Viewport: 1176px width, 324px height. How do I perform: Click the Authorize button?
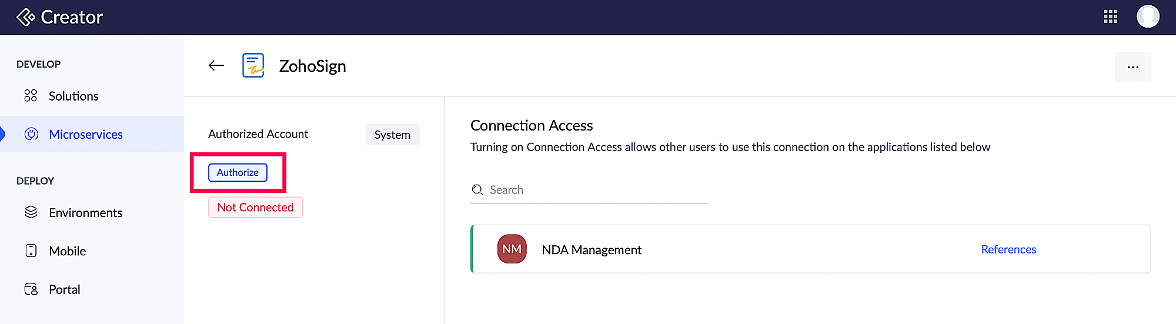(x=238, y=172)
